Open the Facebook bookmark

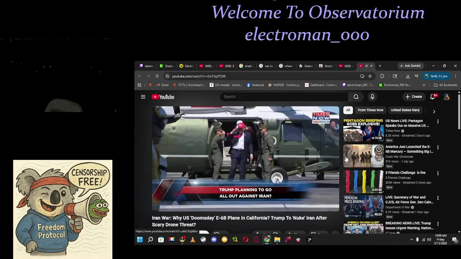click(255, 85)
